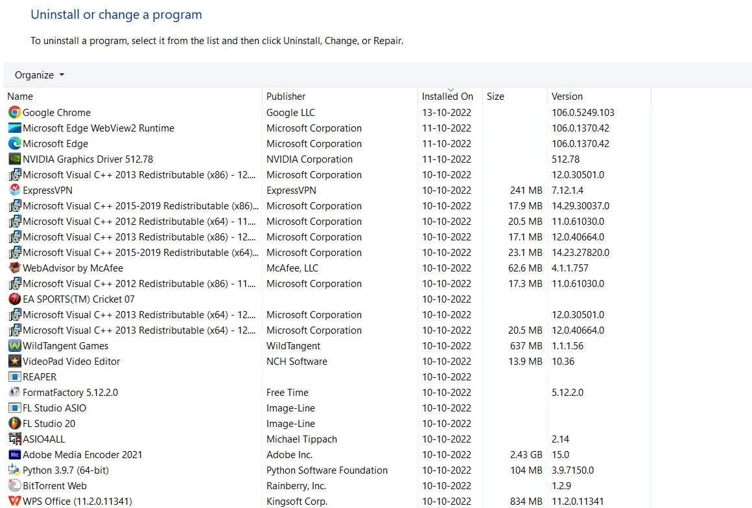Click the BitTorrent Web icon
Viewport: 752px width, 508px height.
pyautogui.click(x=14, y=485)
